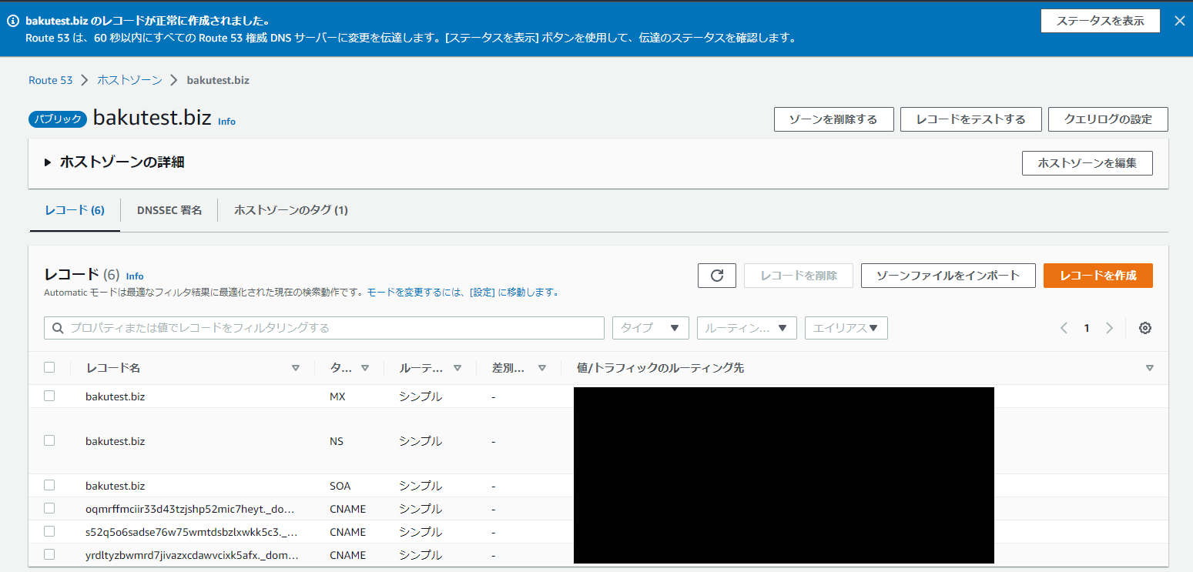Click Info link next to レコード (6) heading
The width and height of the screenshot is (1193, 572).
(x=135, y=276)
